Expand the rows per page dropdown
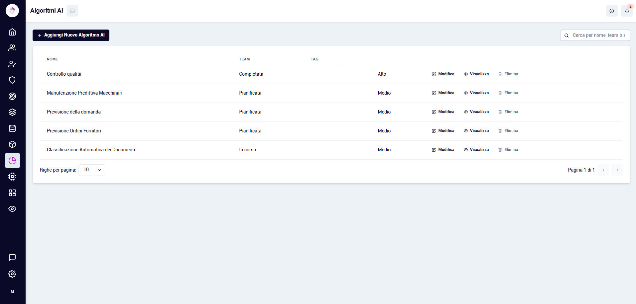636x304 pixels. [92, 170]
